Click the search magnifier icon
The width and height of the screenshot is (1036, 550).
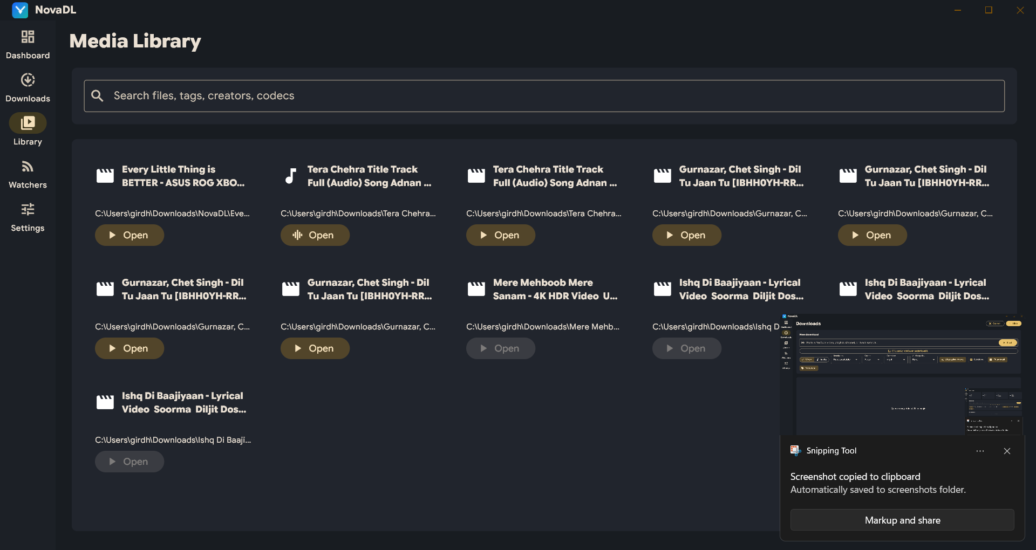(97, 96)
